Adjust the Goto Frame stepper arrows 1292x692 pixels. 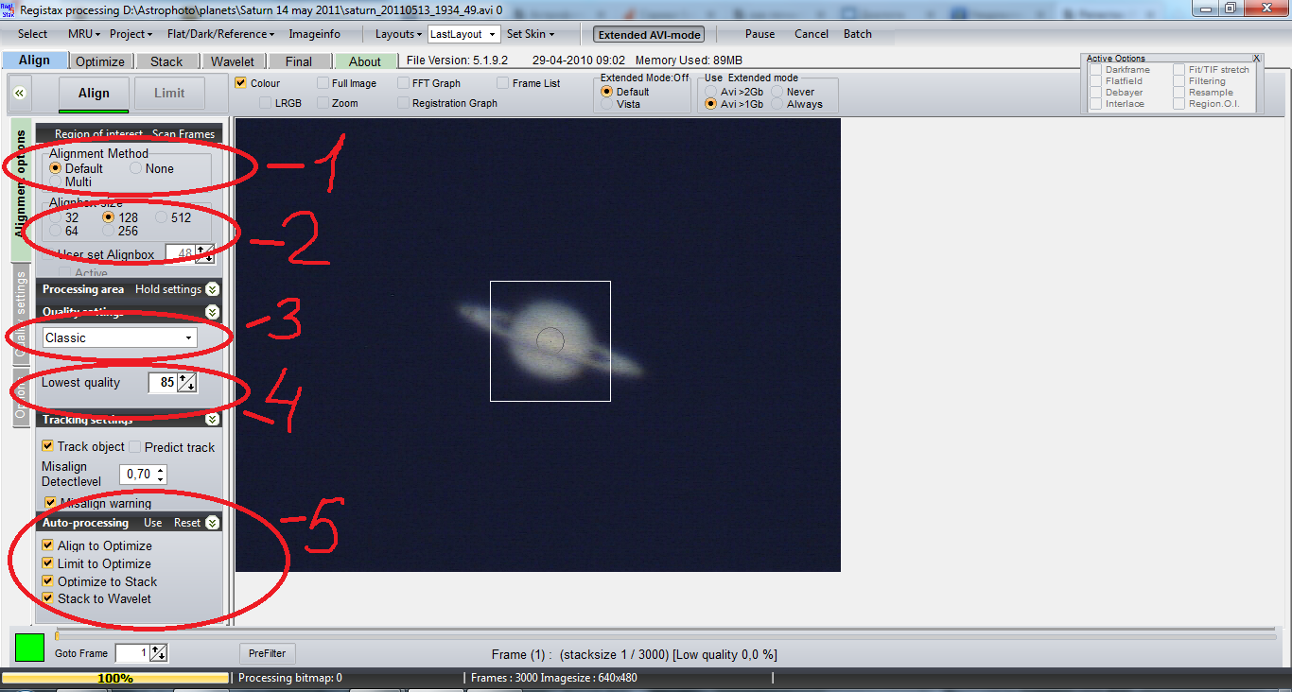click(159, 653)
